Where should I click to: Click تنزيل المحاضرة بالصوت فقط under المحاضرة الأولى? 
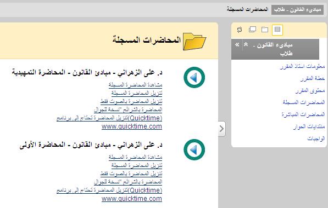tap(131, 174)
